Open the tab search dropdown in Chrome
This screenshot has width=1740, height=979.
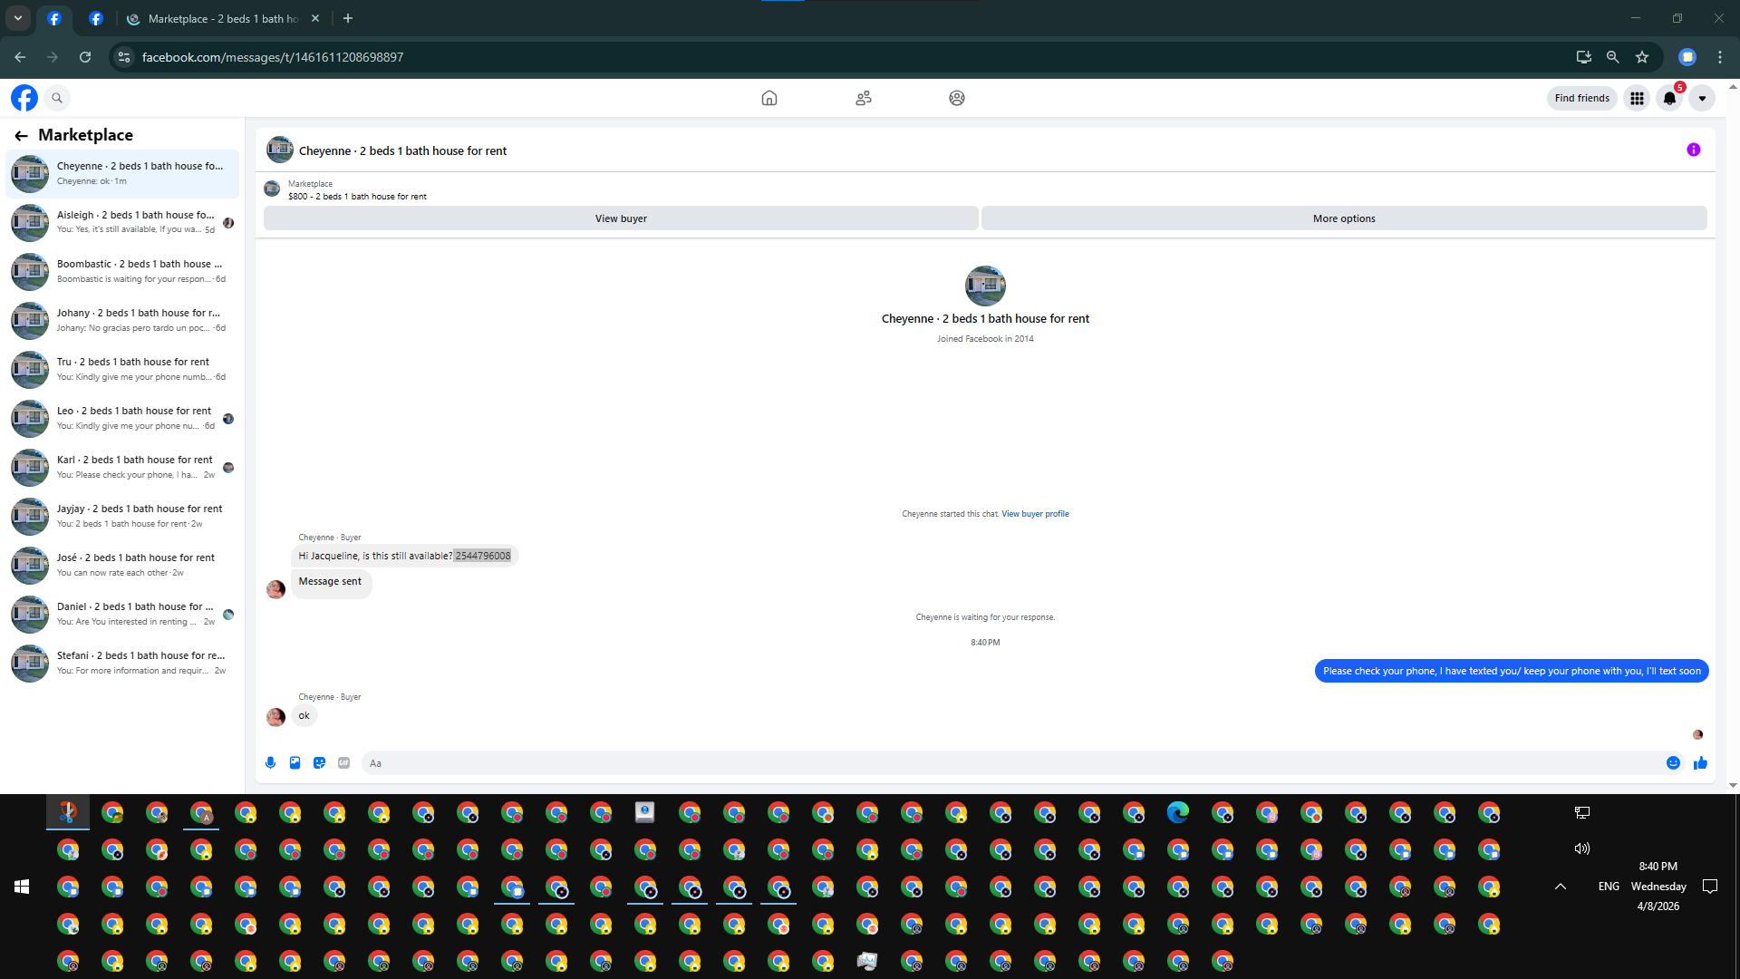tap(18, 18)
